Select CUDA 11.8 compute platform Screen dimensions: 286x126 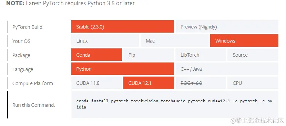tap(96, 83)
